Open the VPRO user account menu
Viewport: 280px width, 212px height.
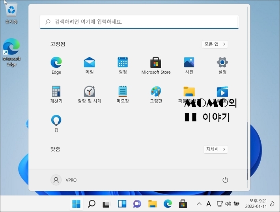point(64,180)
